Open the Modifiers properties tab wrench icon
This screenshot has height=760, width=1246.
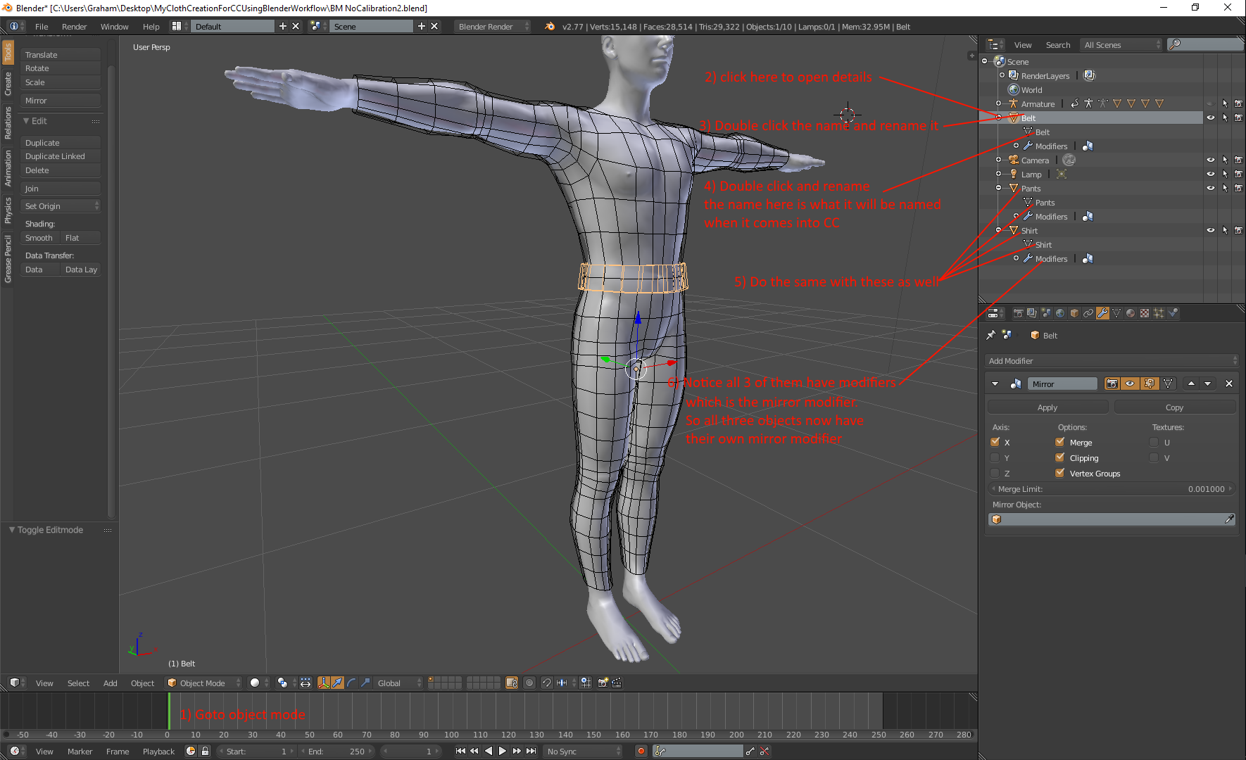(x=1102, y=313)
